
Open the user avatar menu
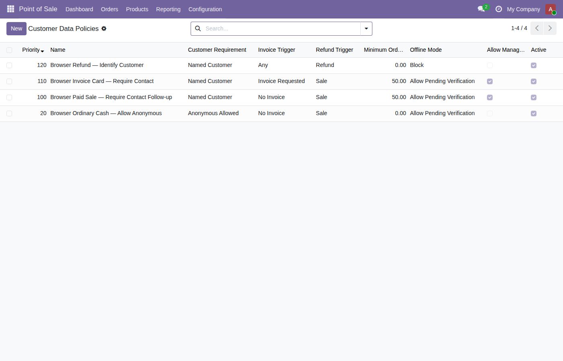551,9
